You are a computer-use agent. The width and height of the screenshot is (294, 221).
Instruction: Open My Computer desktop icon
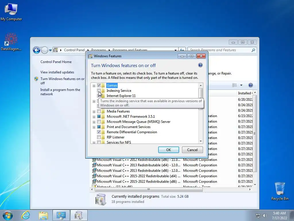[11, 12]
